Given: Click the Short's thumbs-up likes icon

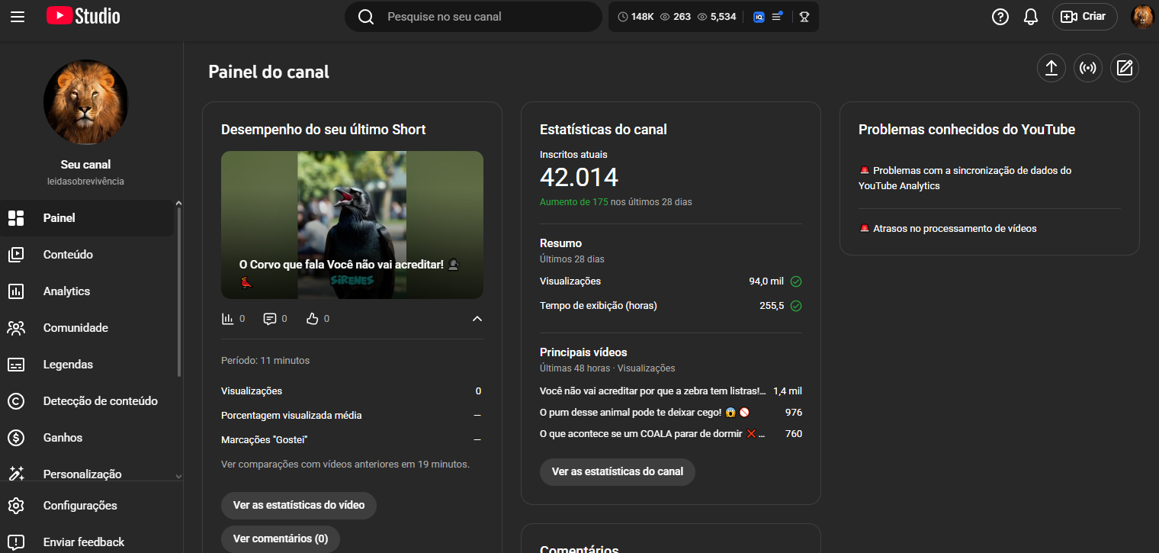Looking at the screenshot, I should point(312,319).
